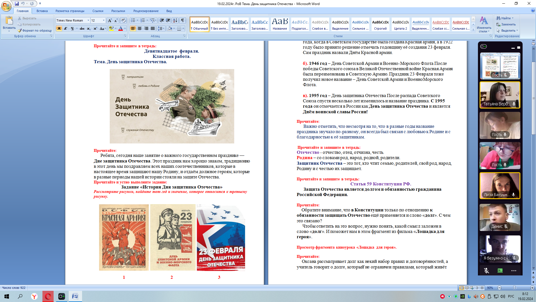Zoom in with the plus button
536x302 pixels.
(532, 288)
